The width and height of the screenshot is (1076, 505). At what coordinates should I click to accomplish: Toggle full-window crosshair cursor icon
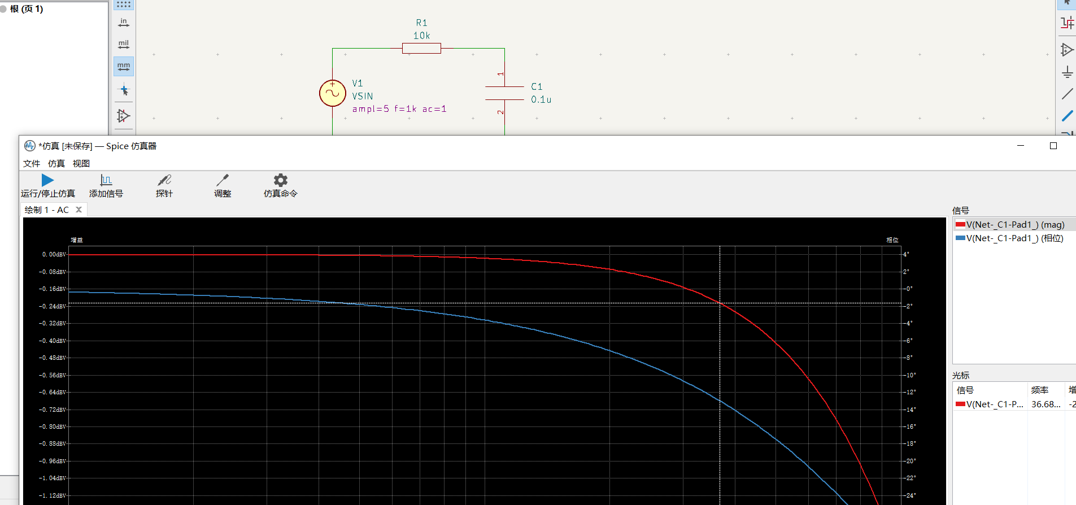[124, 90]
